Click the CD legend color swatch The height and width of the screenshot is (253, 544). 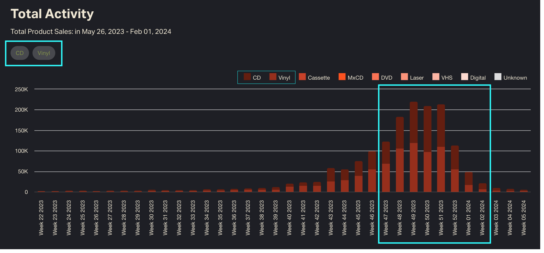click(247, 77)
